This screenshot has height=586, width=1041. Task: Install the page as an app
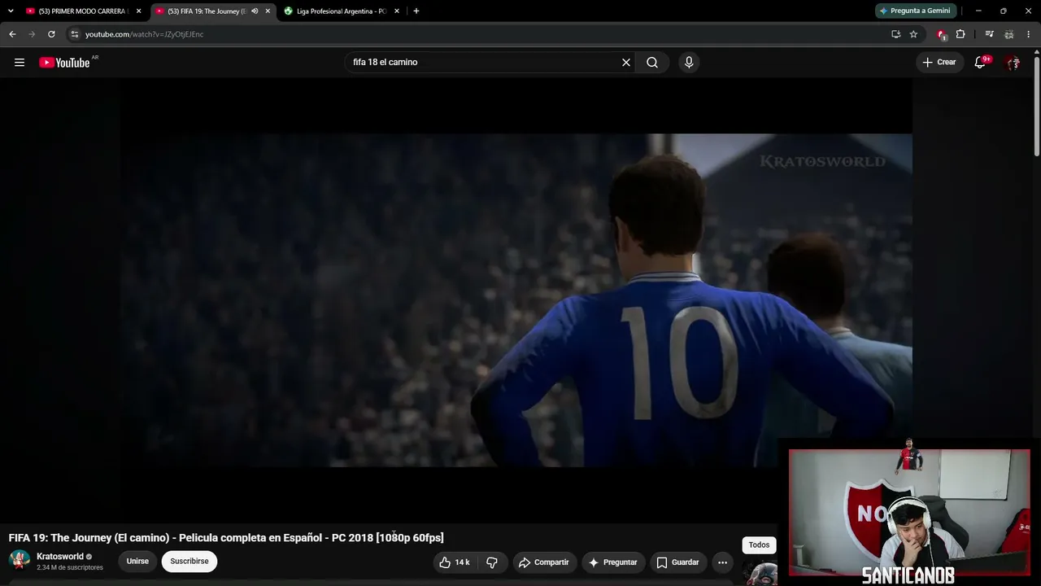coord(895,34)
